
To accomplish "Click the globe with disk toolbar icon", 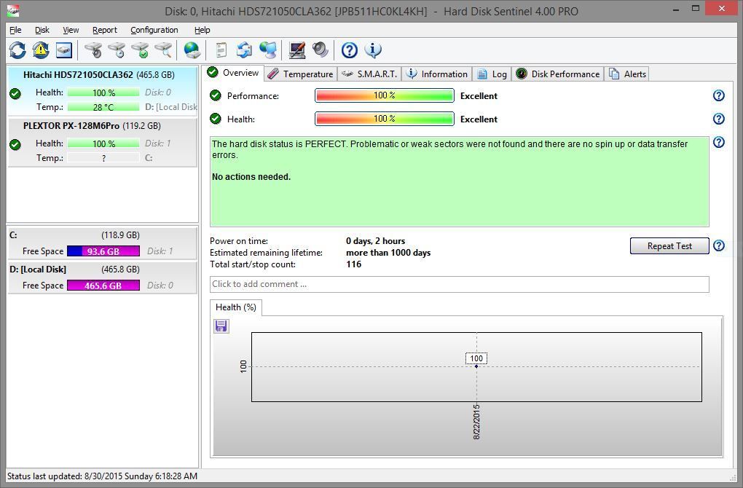I will point(192,50).
